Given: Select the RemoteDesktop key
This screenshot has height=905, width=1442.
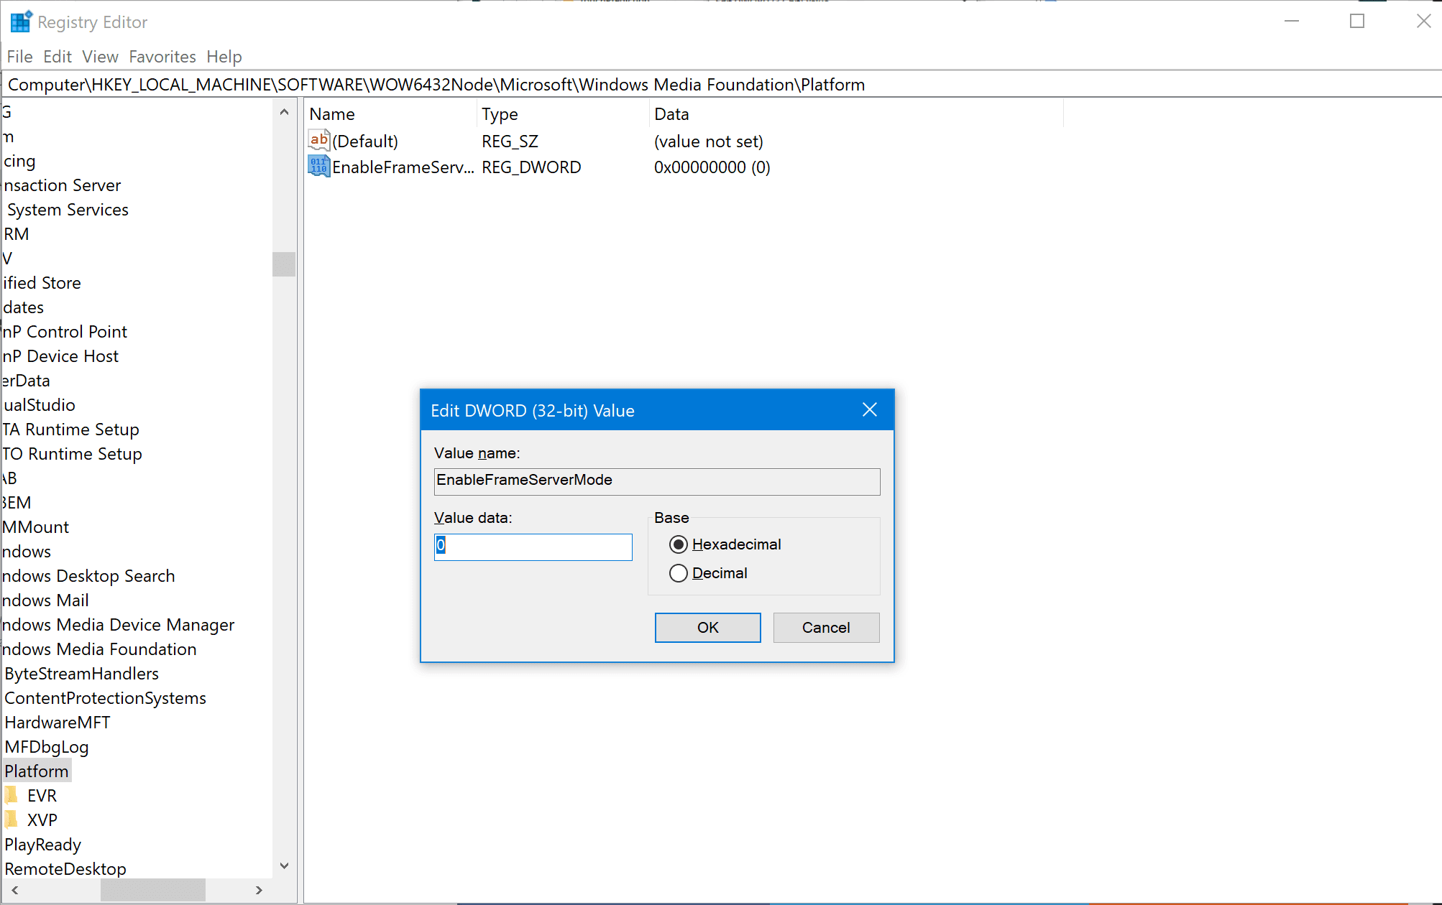Looking at the screenshot, I should point(65,868).
